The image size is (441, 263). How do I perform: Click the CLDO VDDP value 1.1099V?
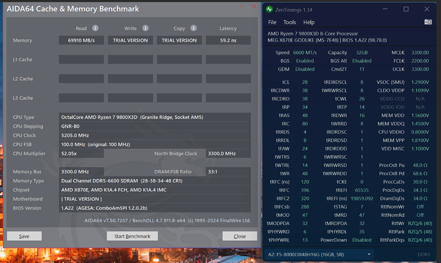click(x=420, y=90)
